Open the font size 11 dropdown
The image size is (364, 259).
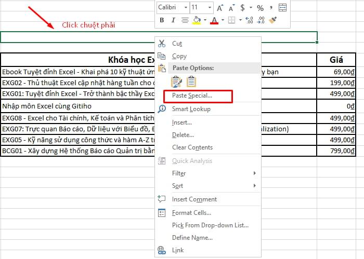(210, 8)
